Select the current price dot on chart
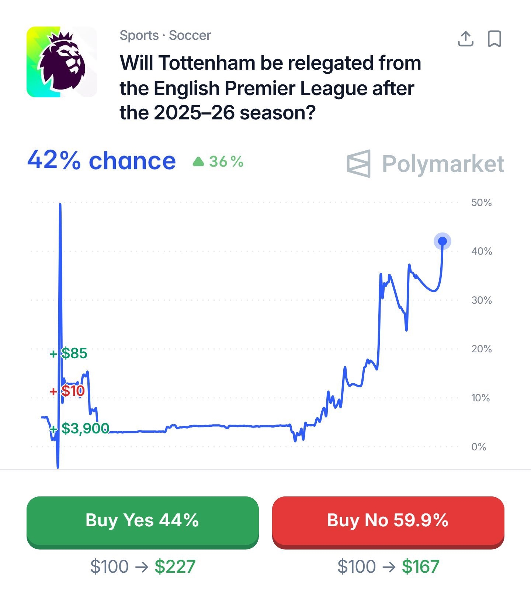 [x=442, y=241]
